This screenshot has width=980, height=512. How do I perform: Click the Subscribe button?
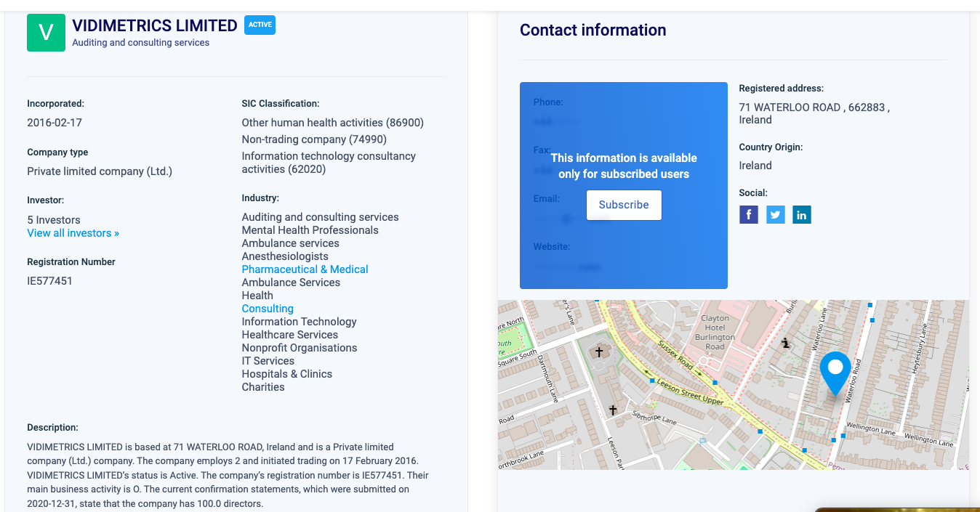point(624,205)
